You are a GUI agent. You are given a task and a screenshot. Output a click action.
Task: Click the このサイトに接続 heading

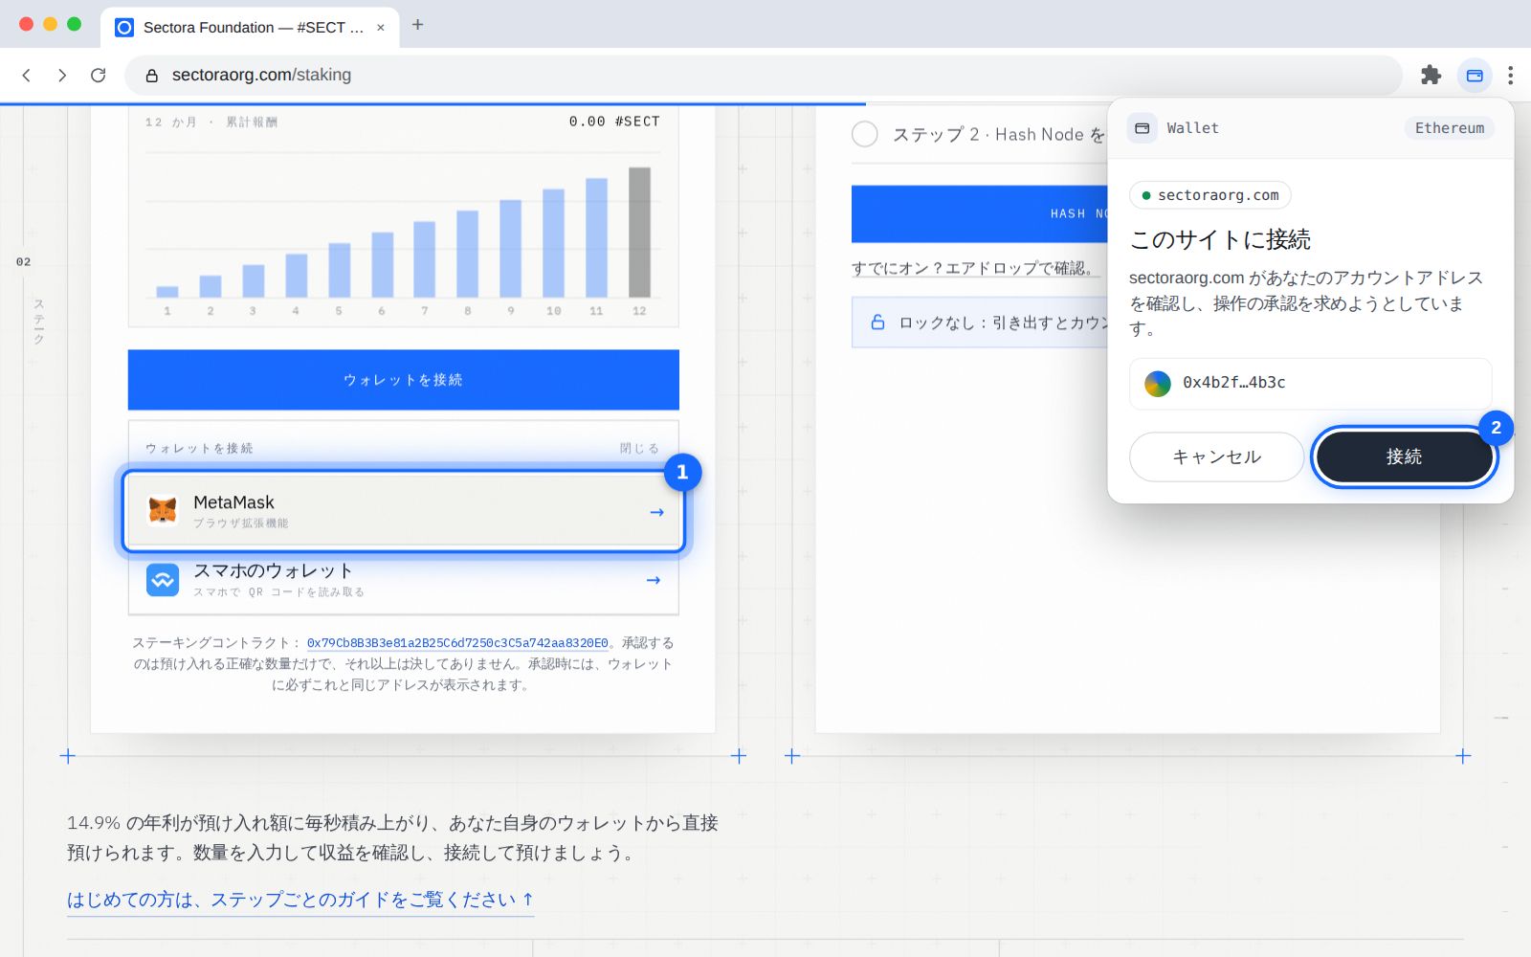click(1220, 239)
